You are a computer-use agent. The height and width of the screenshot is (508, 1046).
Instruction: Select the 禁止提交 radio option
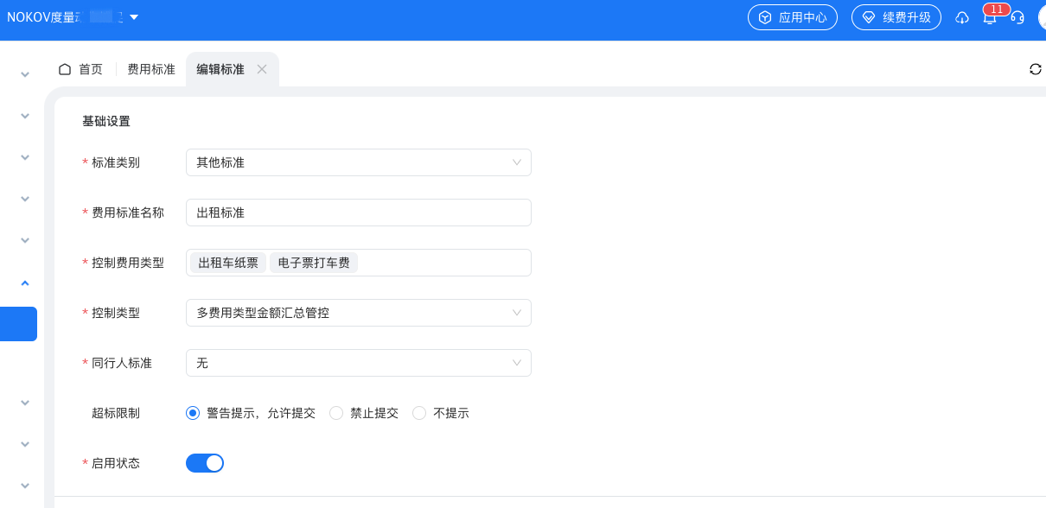[x=335, y=413]
